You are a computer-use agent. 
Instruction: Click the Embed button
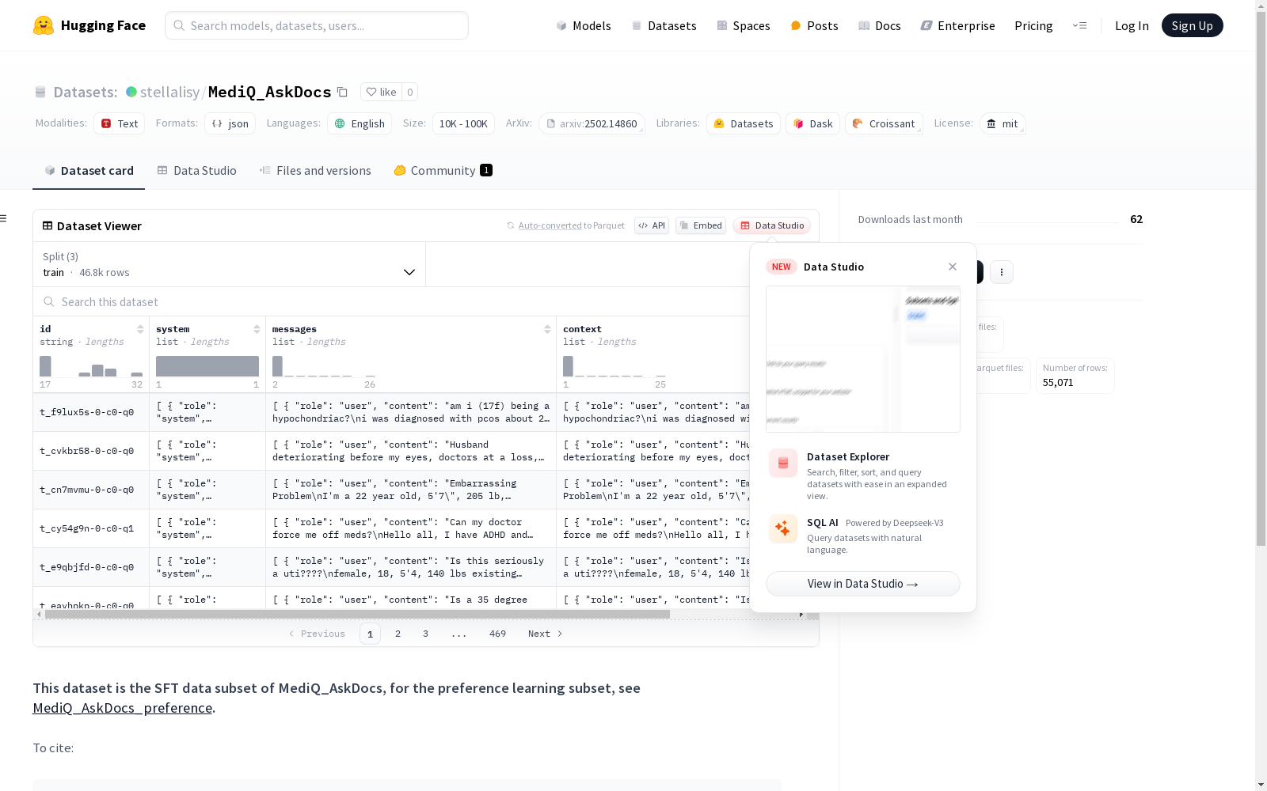701,225
